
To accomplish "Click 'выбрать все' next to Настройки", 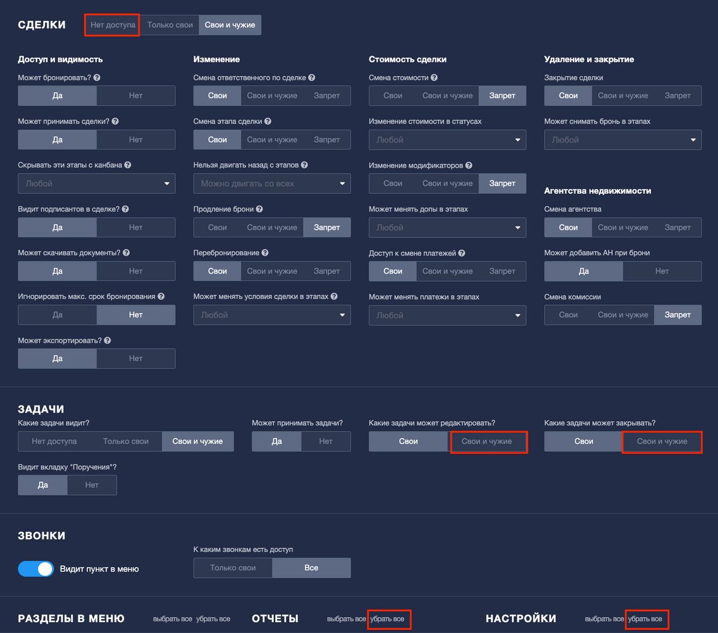I will (604, 619).
